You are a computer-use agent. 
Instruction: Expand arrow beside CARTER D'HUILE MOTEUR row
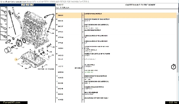(83, 15)
